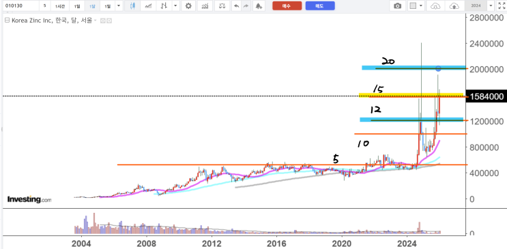Expand the chart style dropdown arrow

(x=175, y=6)
